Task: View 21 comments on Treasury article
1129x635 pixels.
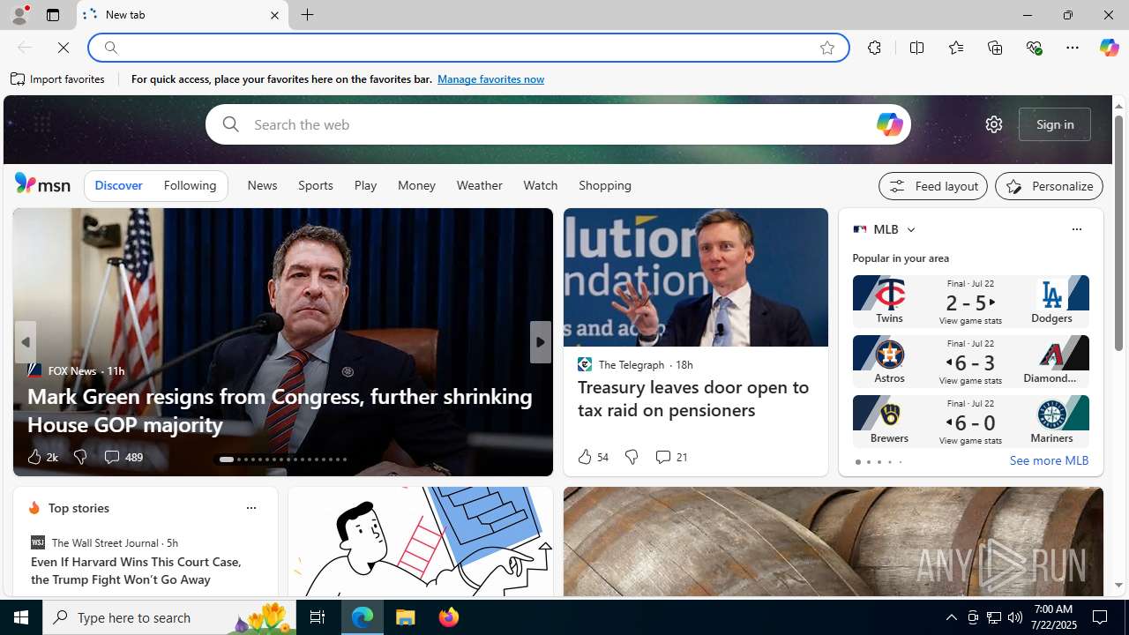Action: (670, 457)
